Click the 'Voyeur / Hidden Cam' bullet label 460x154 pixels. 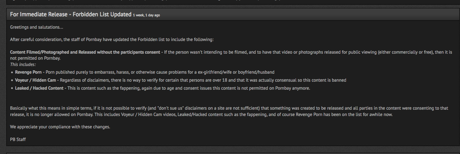coord(35,80)
